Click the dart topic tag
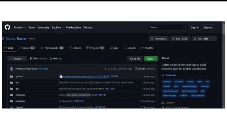 click(x=199, y=81)
